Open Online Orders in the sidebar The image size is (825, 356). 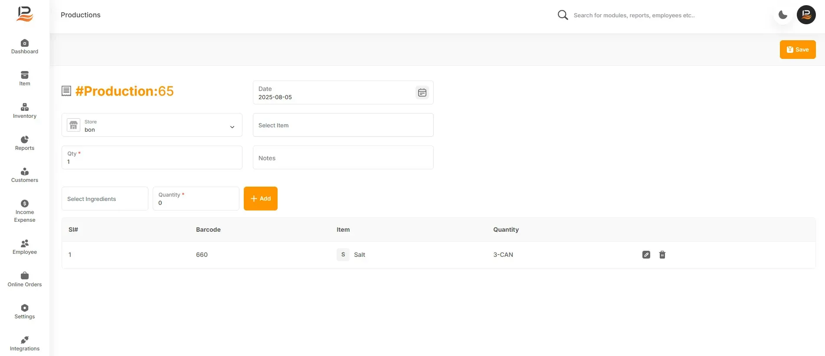pos(25,280)
